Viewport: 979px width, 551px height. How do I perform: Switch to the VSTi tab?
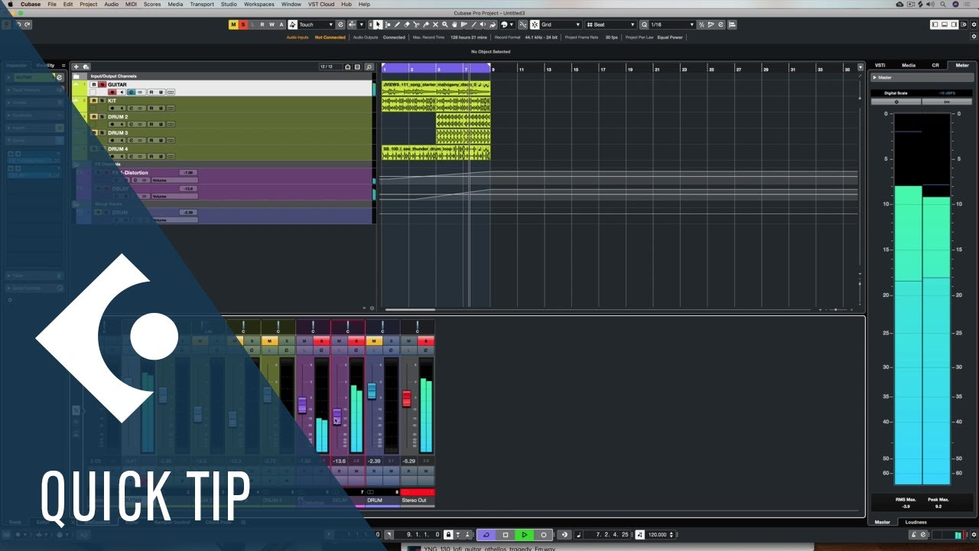click(x=880, y=65)
